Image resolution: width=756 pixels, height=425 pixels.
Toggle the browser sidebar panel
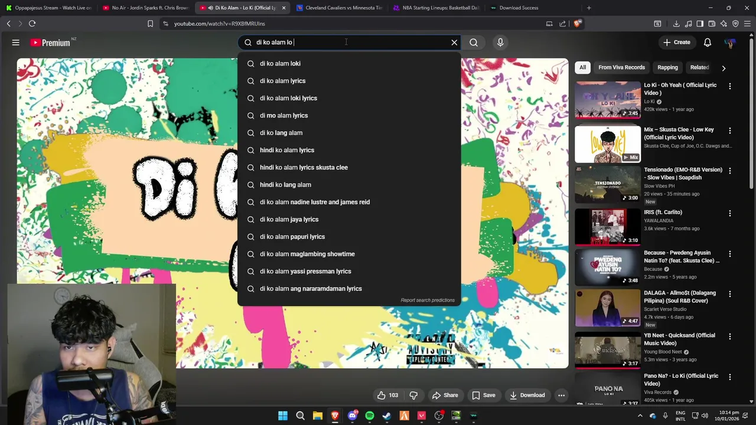coord(700,24)
